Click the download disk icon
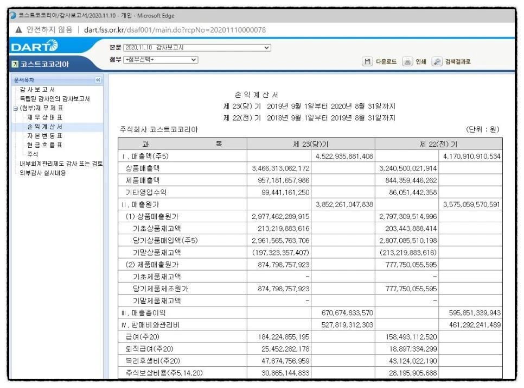The image size is (524, 388). click(367, 61)
